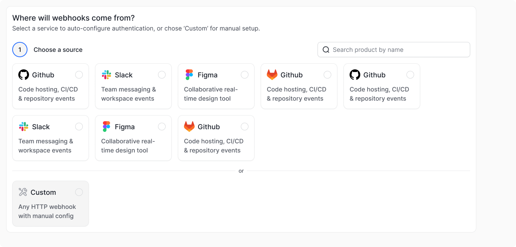The image size is (516, 247).
Task: Click the Slack logo in the bottom row
Action: pyautogui.click(x=24, y=127)
